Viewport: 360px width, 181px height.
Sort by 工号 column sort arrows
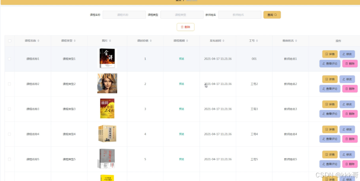pyautogui.click(x=257, y=41)
